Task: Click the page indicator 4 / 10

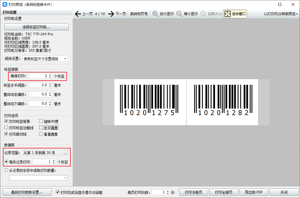Action: pos(100,14)
